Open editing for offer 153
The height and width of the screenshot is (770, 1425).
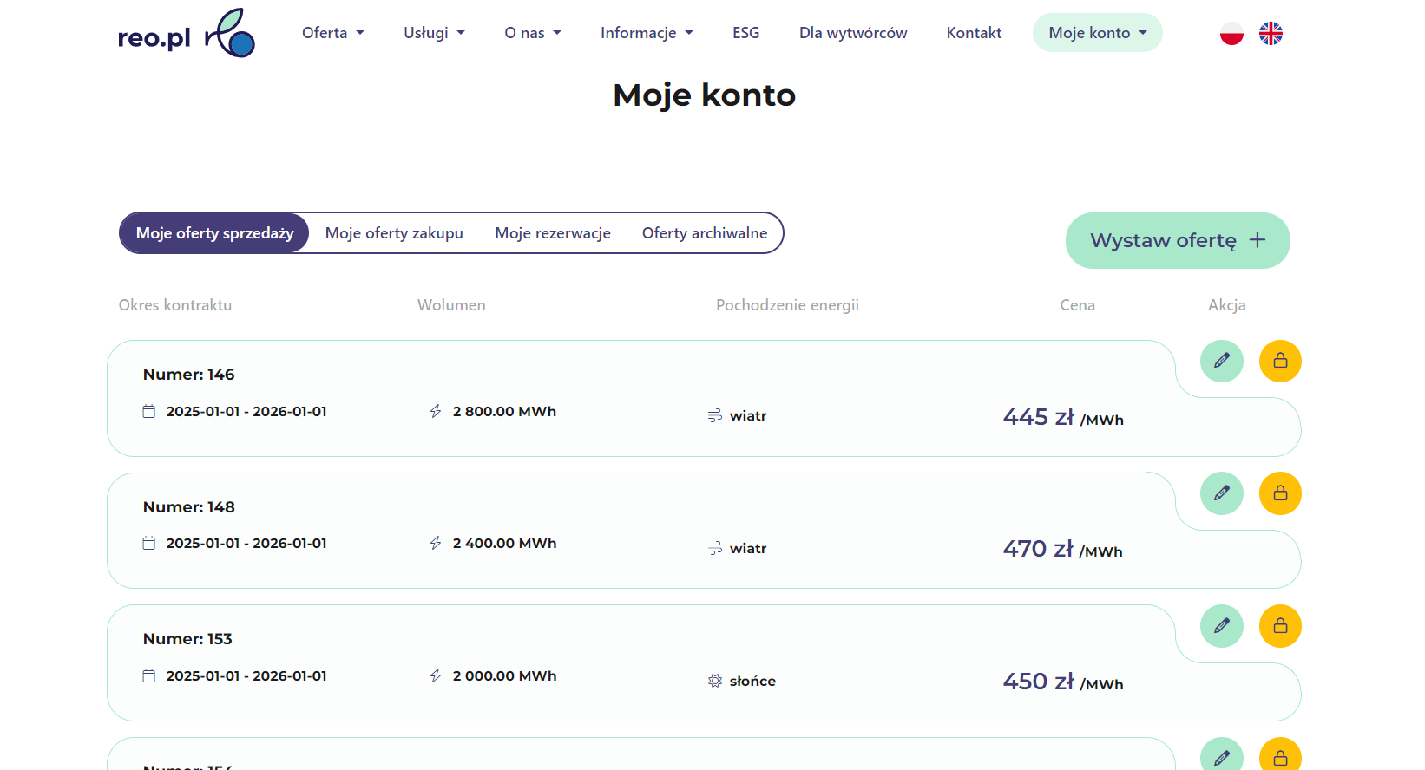click(x=1221, y=626)
